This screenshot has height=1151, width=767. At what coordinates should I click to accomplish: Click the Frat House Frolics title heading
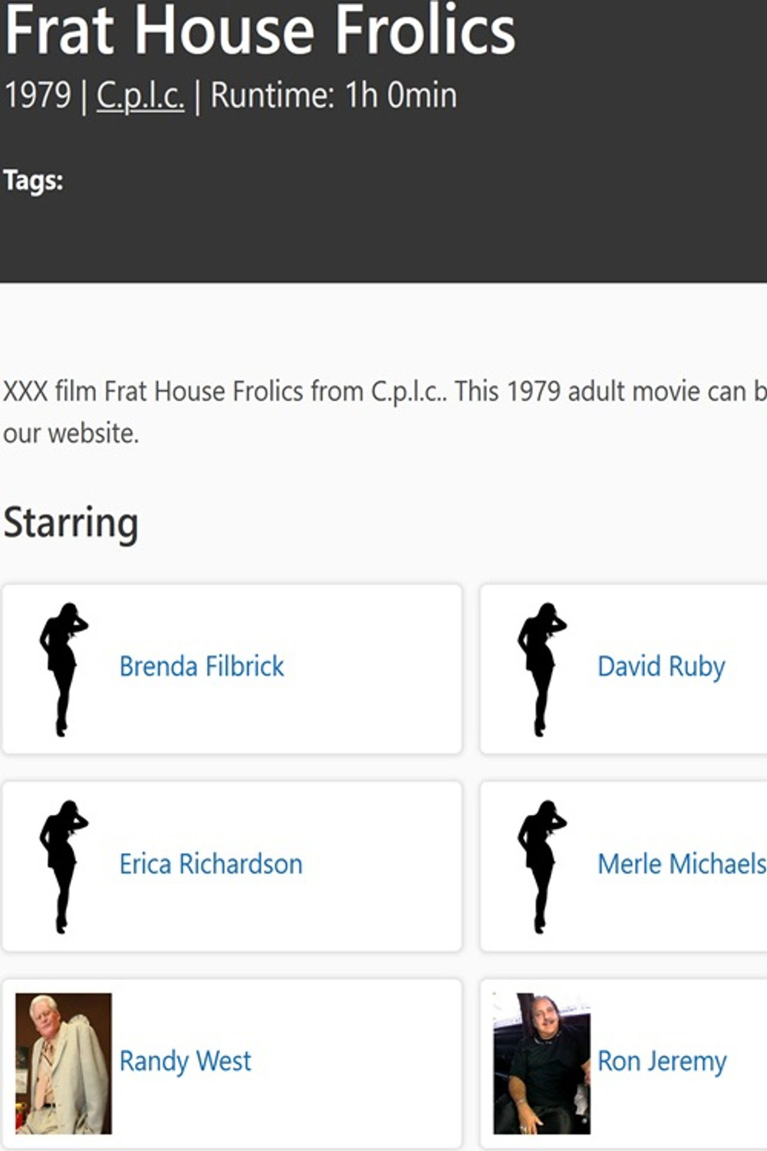tap(259, 30)
